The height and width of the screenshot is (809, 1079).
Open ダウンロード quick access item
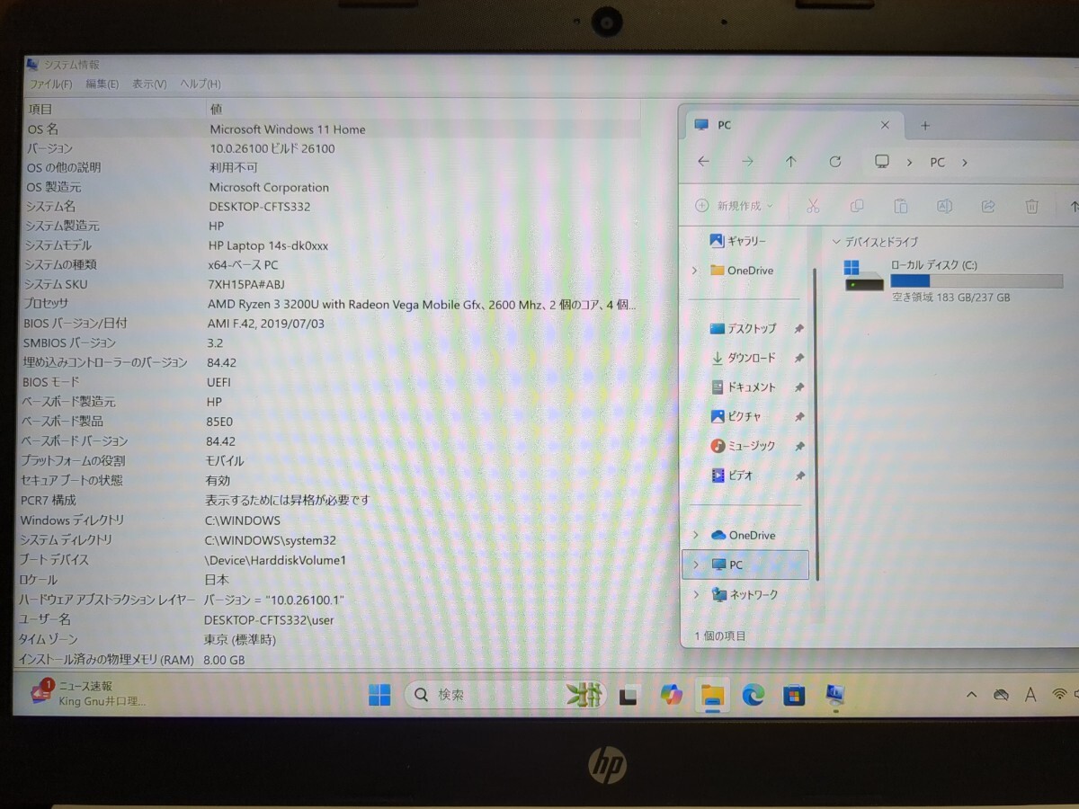[743, 358]
